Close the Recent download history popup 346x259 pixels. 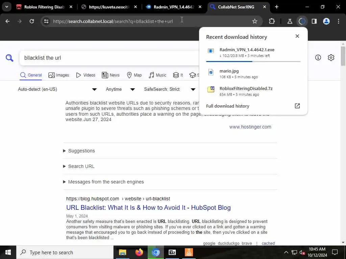click(x=297, y=36)
